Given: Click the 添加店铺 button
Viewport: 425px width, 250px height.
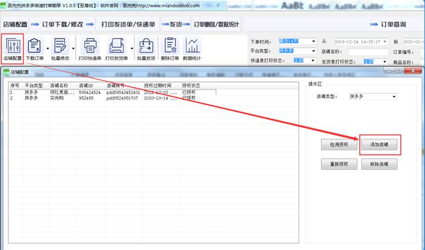Looking at the screenshot, I should [x=379, y=144].
